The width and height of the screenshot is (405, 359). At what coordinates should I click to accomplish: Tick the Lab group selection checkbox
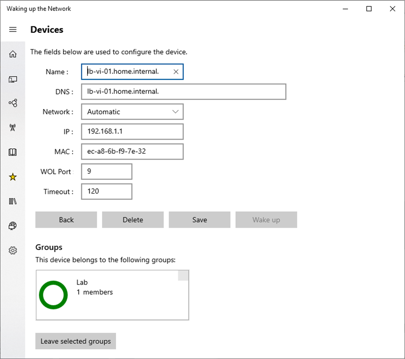183,276
